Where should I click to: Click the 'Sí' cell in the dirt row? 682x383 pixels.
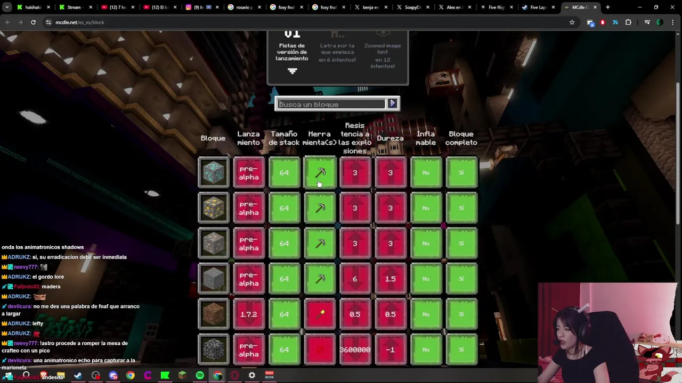click(461, 314)
